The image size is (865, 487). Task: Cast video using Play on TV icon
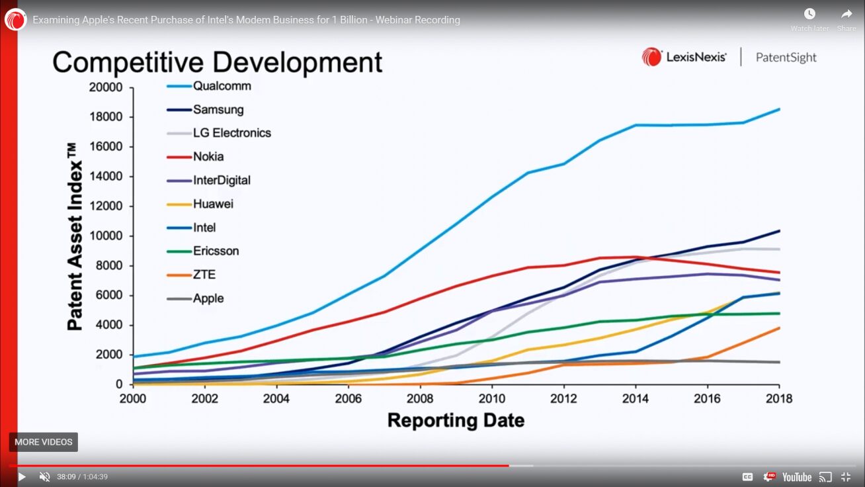[825, 476]
